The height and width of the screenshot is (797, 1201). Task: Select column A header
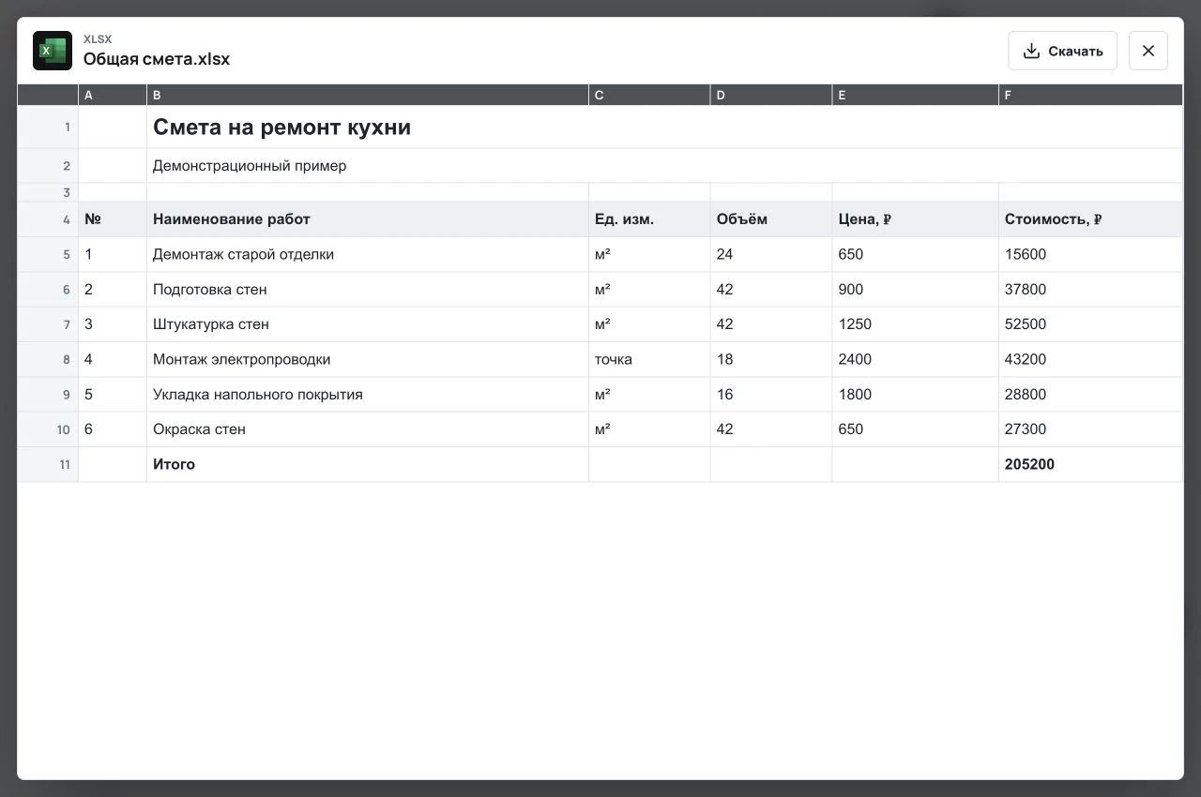pos(113,95)
